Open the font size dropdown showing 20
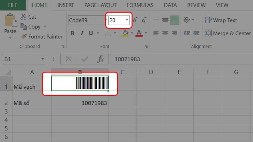The height and width of the screenshot is (142, 253). pyautogui.click(x=127, y=20)
